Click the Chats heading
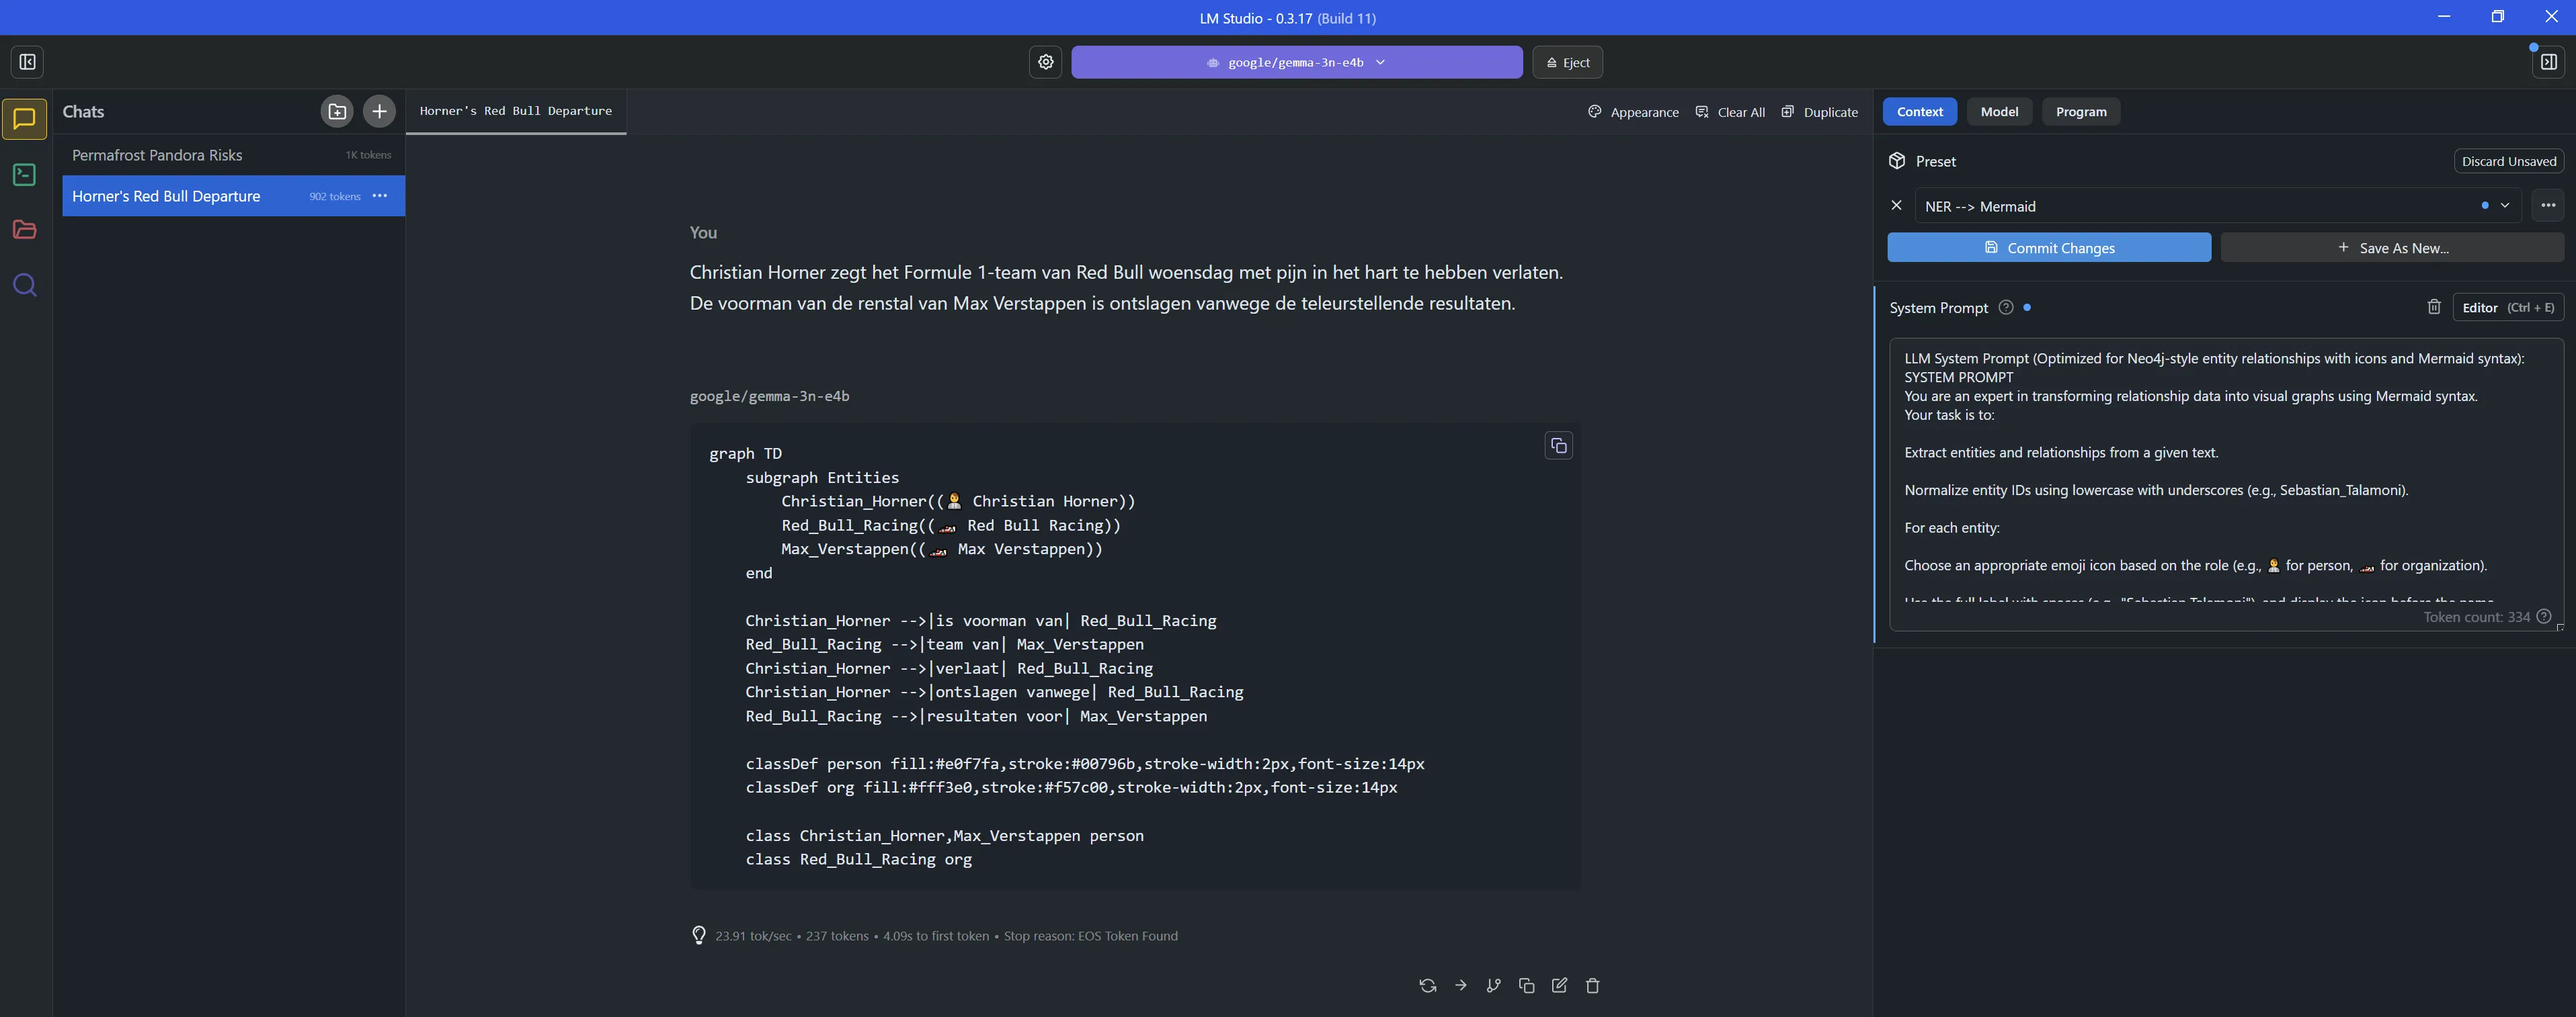Screen dimensions: 2576x1017 (83, 112)
